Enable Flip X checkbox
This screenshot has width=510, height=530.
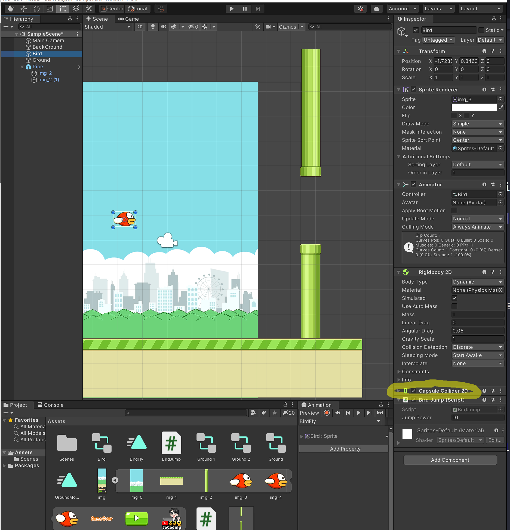[x=454, y=116]
